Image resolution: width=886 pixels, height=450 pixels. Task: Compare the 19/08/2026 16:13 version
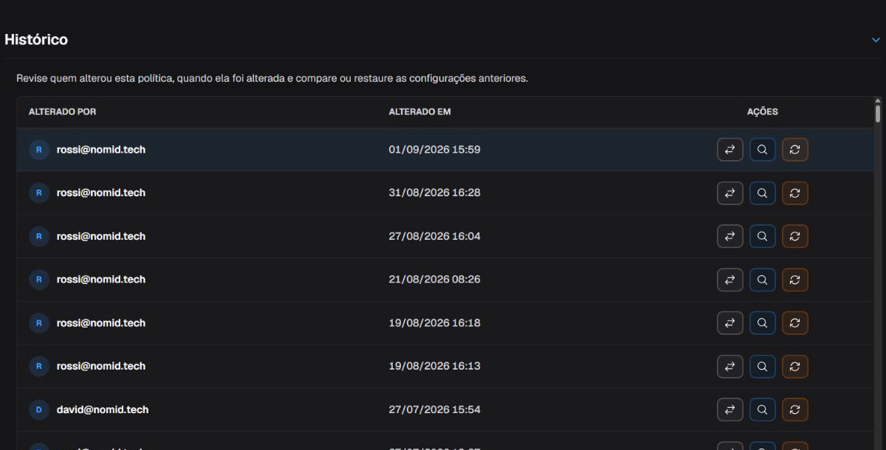730,367
